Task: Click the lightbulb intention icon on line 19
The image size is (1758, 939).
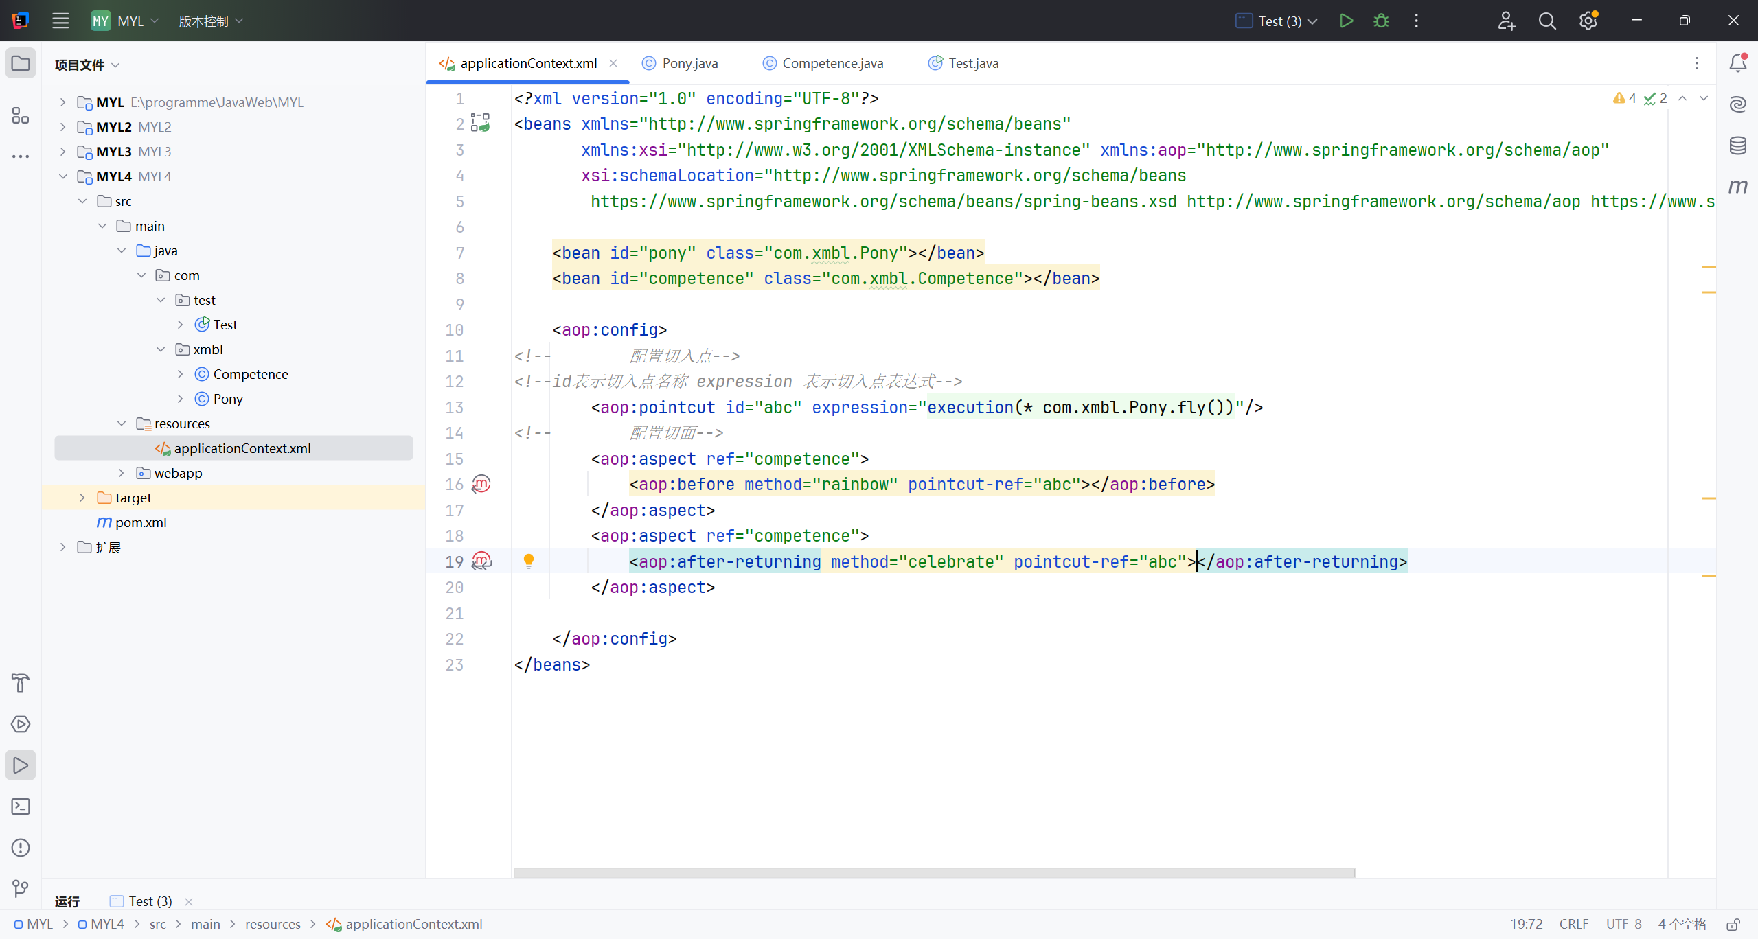Action: click(529, 561)
